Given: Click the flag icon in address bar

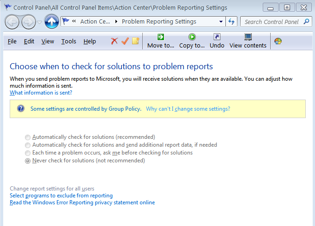Looking at the screenshot, I should pos(66,21).
